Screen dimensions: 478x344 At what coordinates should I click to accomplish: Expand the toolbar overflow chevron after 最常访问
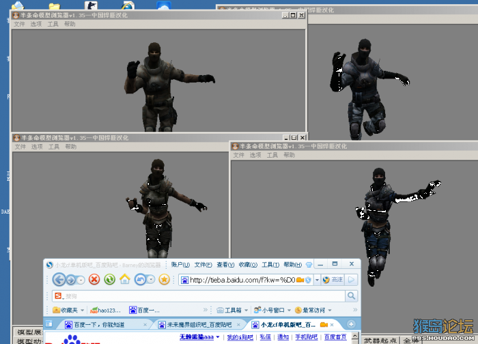355,310
